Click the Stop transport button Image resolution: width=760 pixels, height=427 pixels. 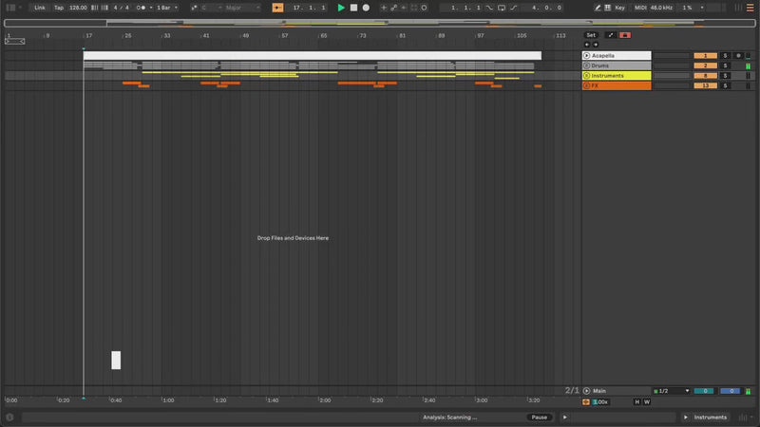[353, 8]
